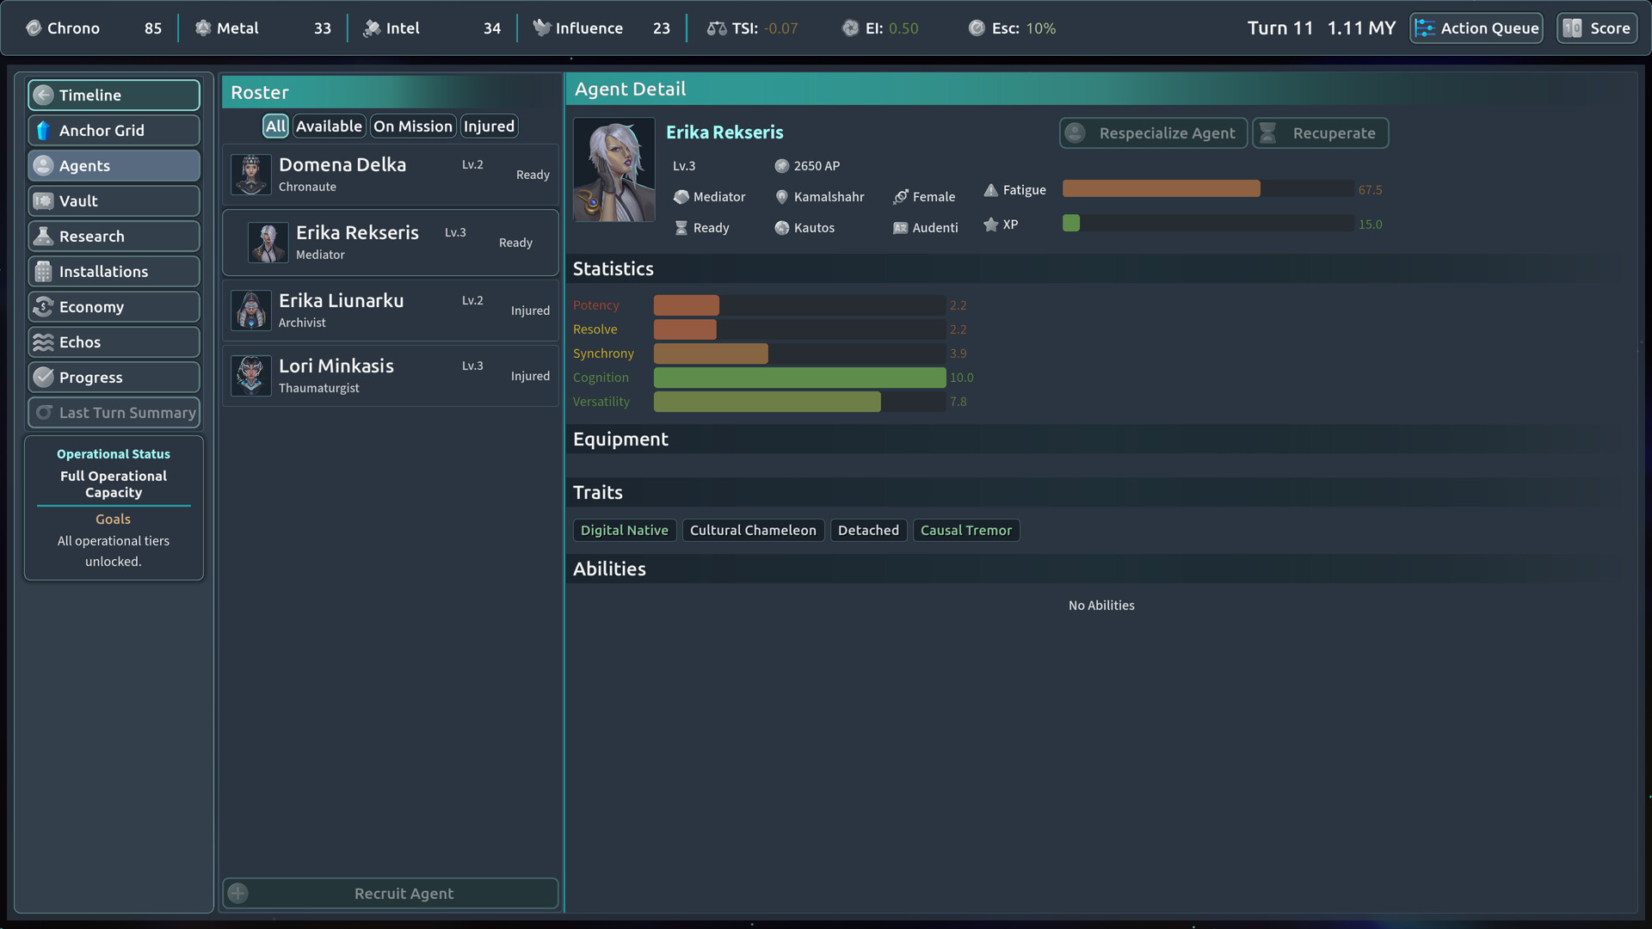1652x929 pixels.
Task: Click the Mediator class icon
Action: click(x=681, y=197)
